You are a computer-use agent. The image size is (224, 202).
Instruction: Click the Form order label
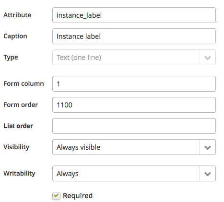pos(21,105)
